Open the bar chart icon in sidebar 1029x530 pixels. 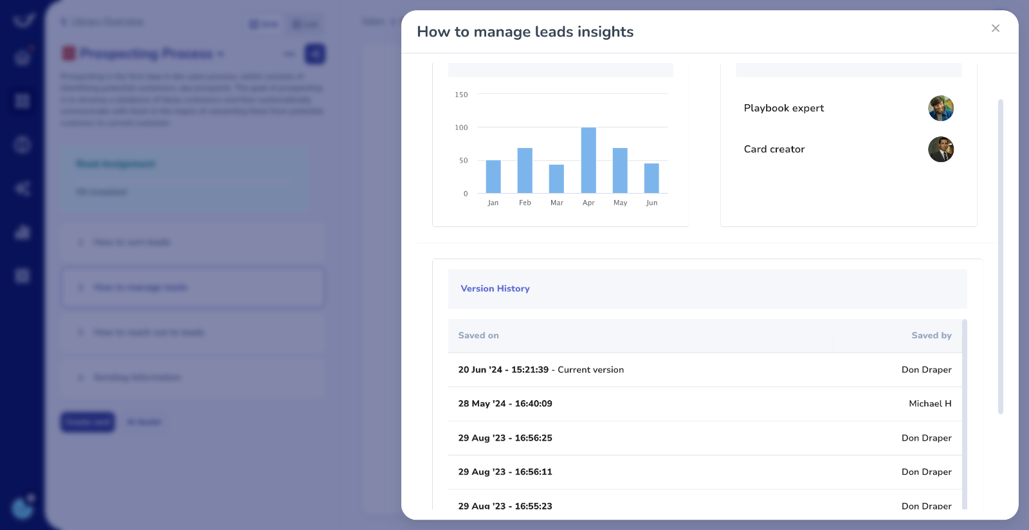pyautogui.click(x=23, y=232)
